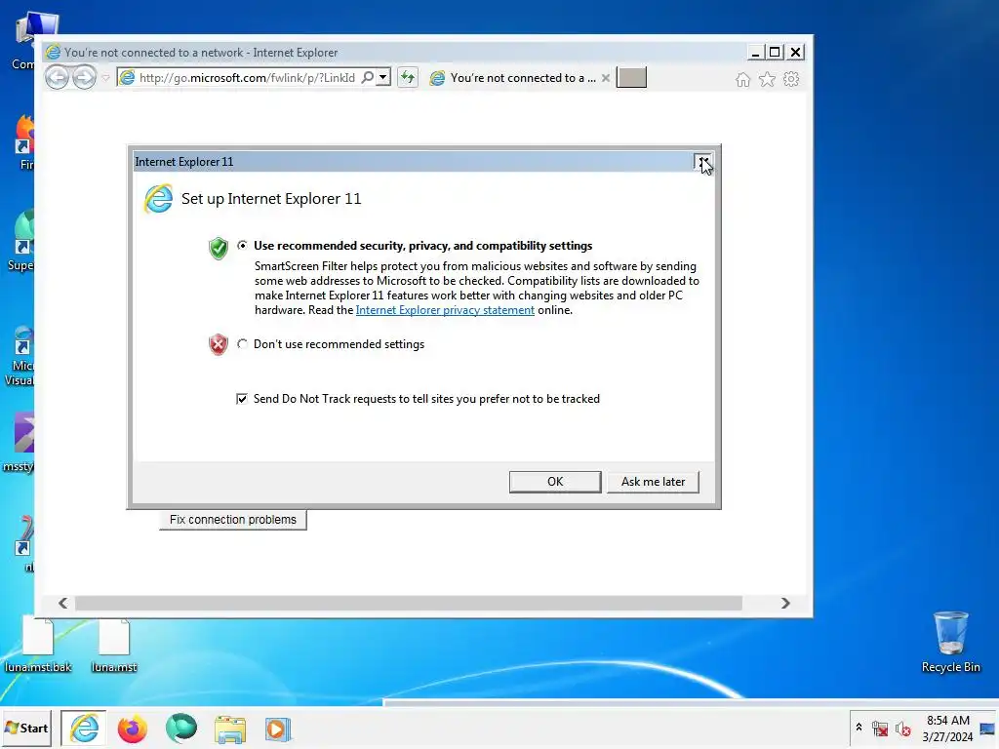Click the volume speaker tray icon
Screen dimensions: 999x749
(902, 729)
